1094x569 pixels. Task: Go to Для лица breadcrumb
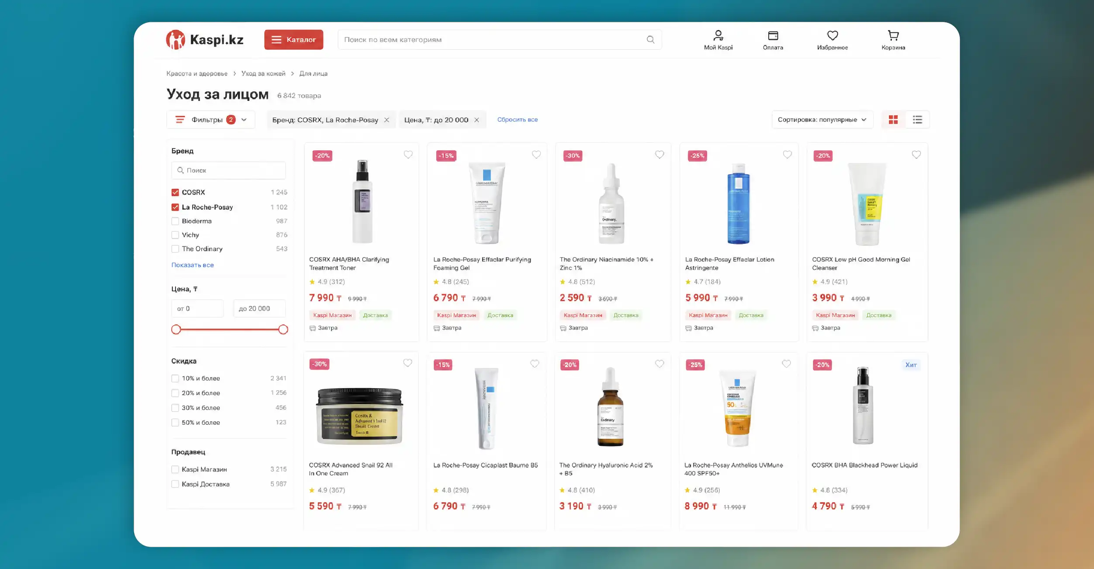click(313, 73)
